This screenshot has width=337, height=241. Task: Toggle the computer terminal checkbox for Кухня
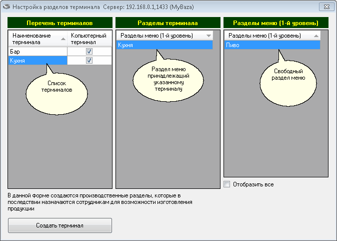coord(89,61)
